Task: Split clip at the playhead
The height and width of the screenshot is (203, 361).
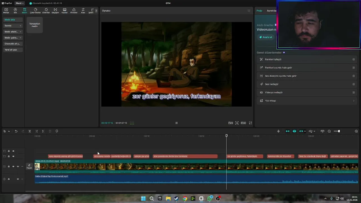Action: point(30,131)
